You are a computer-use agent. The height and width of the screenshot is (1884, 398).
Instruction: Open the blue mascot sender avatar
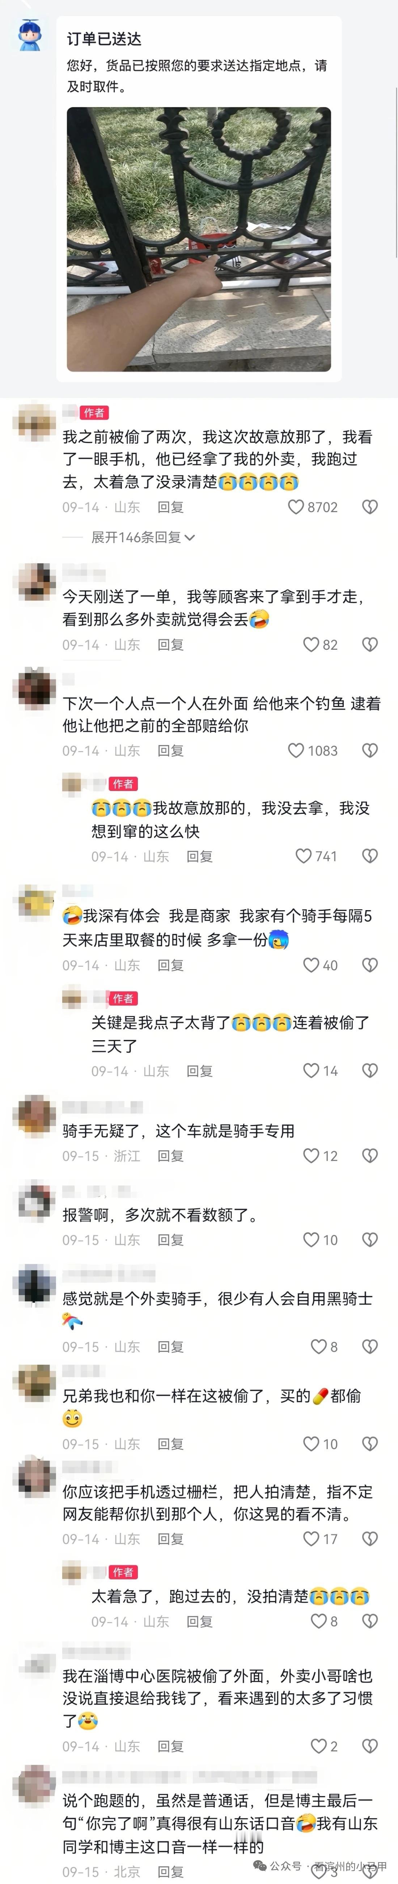[29, 35]
